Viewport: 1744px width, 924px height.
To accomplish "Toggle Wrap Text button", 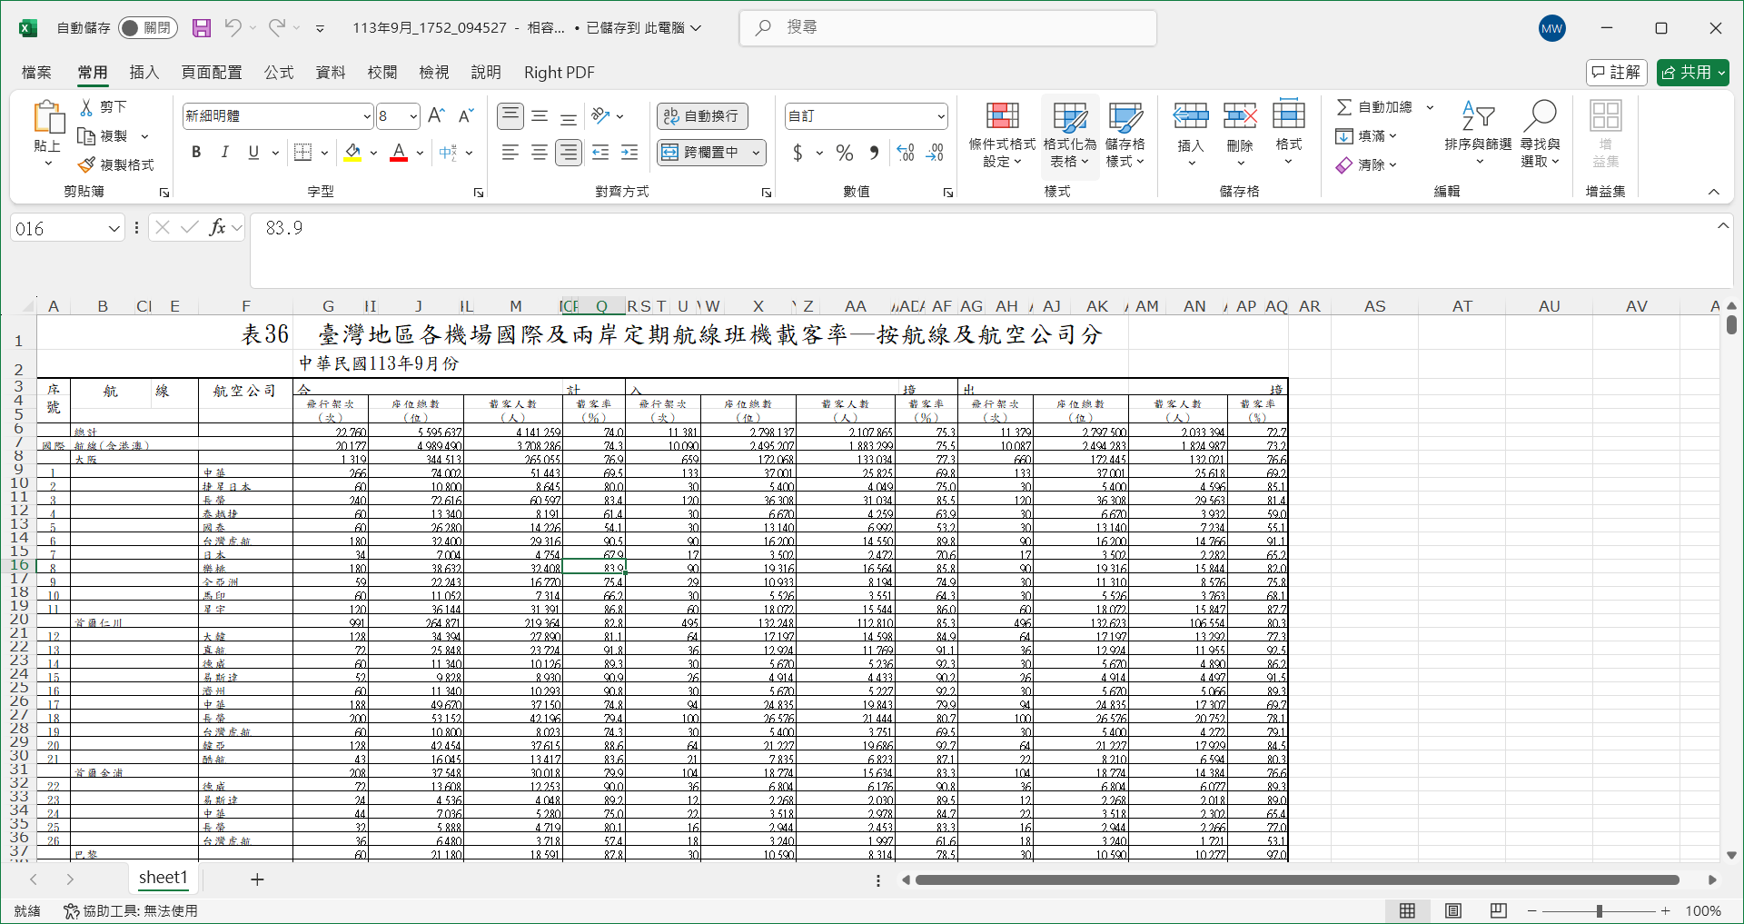I will click(702, 116).
